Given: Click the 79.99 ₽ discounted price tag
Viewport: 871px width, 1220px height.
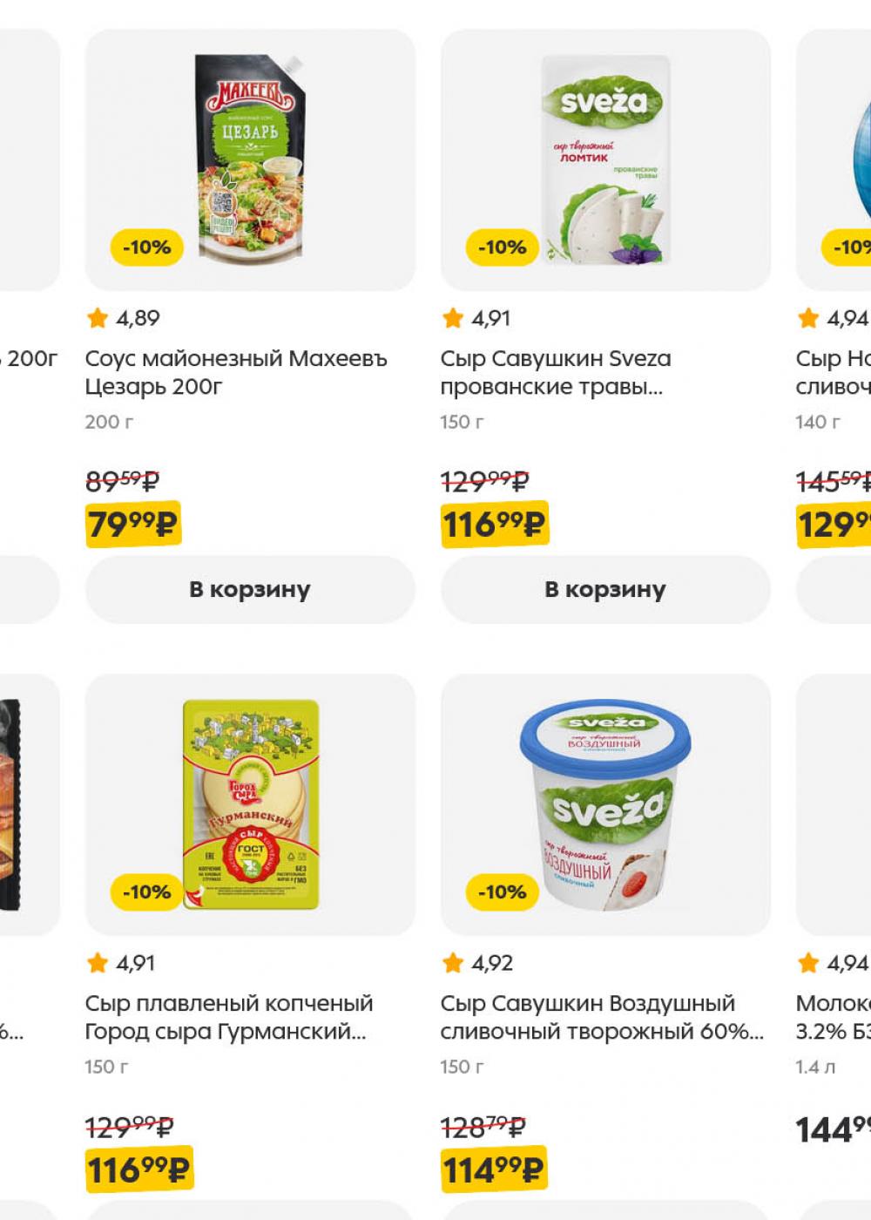Looking at the screenshot, I should tap(132, 525).
